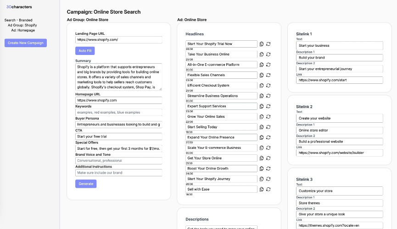Image resolution: width=397 pixels, height=229 pixels.
Task: Regenerate the 'Grow Your Online Sales' headline
Action: point(268,116)
